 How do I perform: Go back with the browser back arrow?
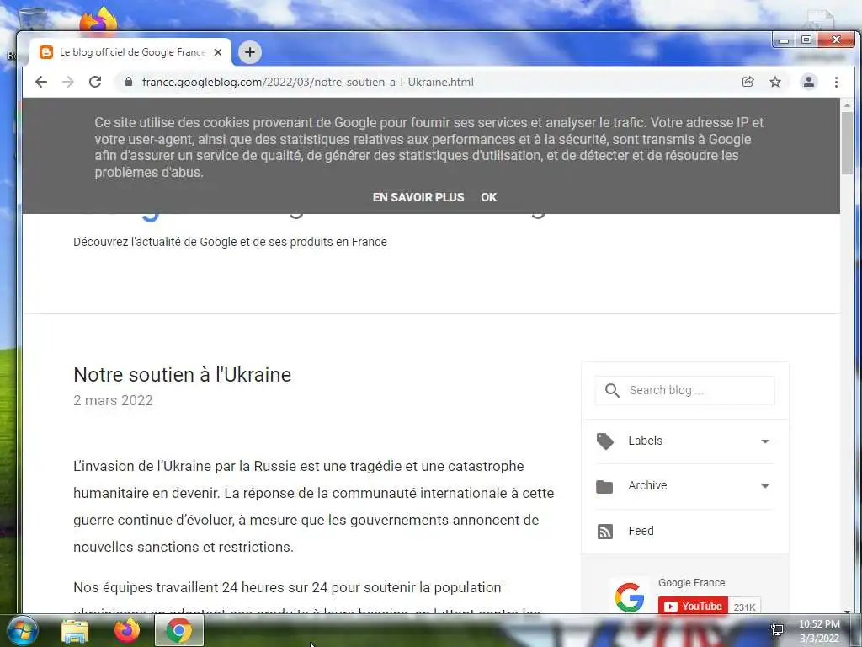coord(41,82)
